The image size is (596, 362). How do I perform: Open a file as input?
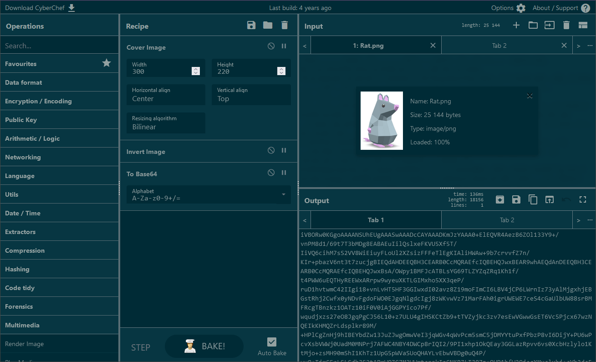click(533, 25)
